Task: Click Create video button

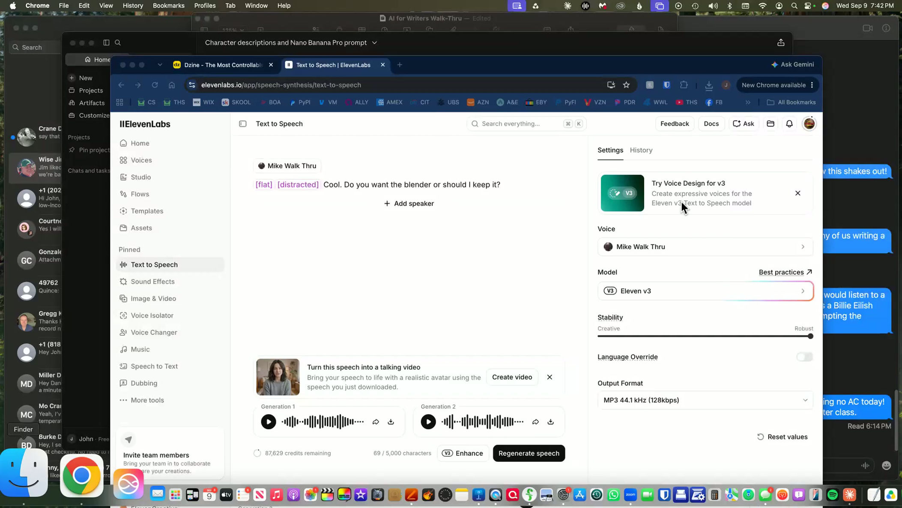Action: [x=512, y=377]
